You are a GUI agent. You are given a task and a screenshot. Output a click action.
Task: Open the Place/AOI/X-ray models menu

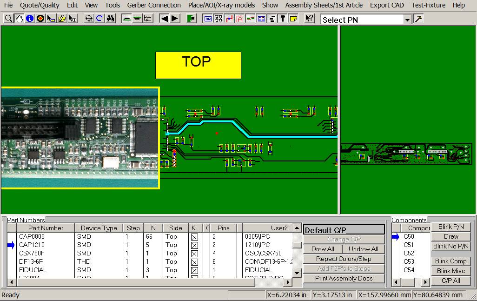coord(221,5)
